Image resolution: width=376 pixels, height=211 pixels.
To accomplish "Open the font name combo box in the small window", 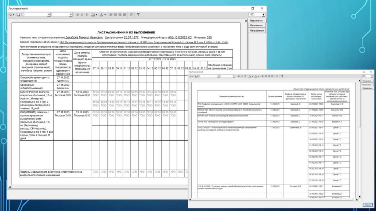I will [x=210, y=76].
